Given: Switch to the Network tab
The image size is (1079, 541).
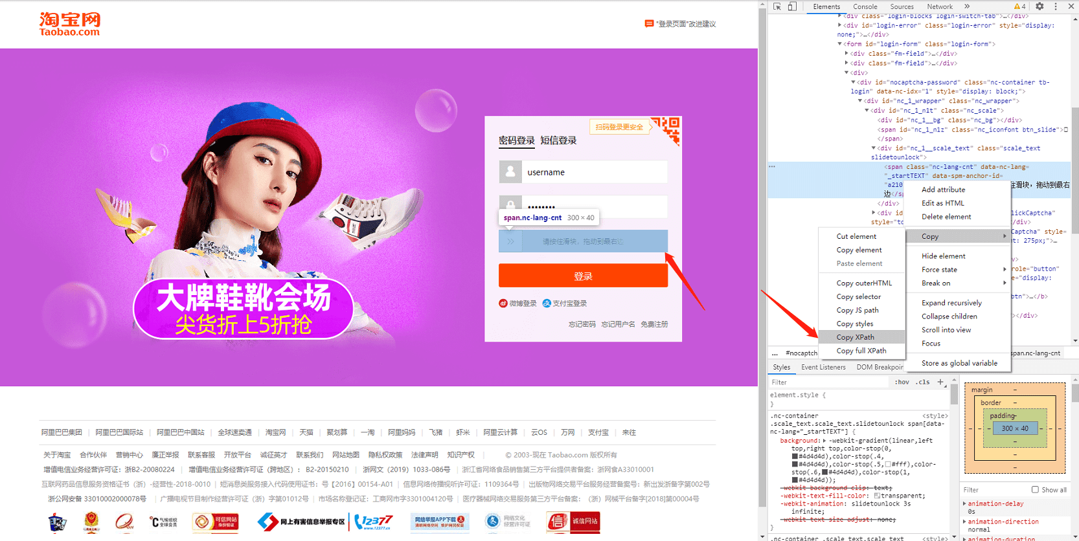Looking at the screenshot, I should click(x=940, y=6).
